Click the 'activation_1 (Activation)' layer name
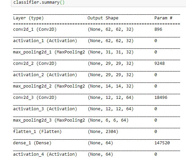The width and height of the screenshot is (186, 160). pyautogui.click(x=45, y=41)
